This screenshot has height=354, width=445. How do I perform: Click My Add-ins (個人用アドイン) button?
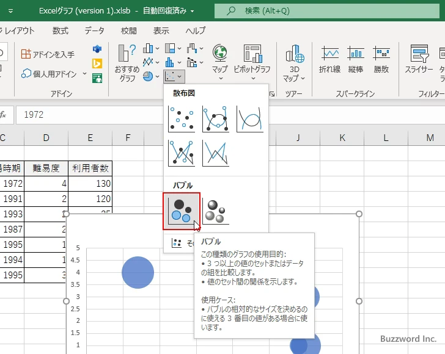(49, 74)
